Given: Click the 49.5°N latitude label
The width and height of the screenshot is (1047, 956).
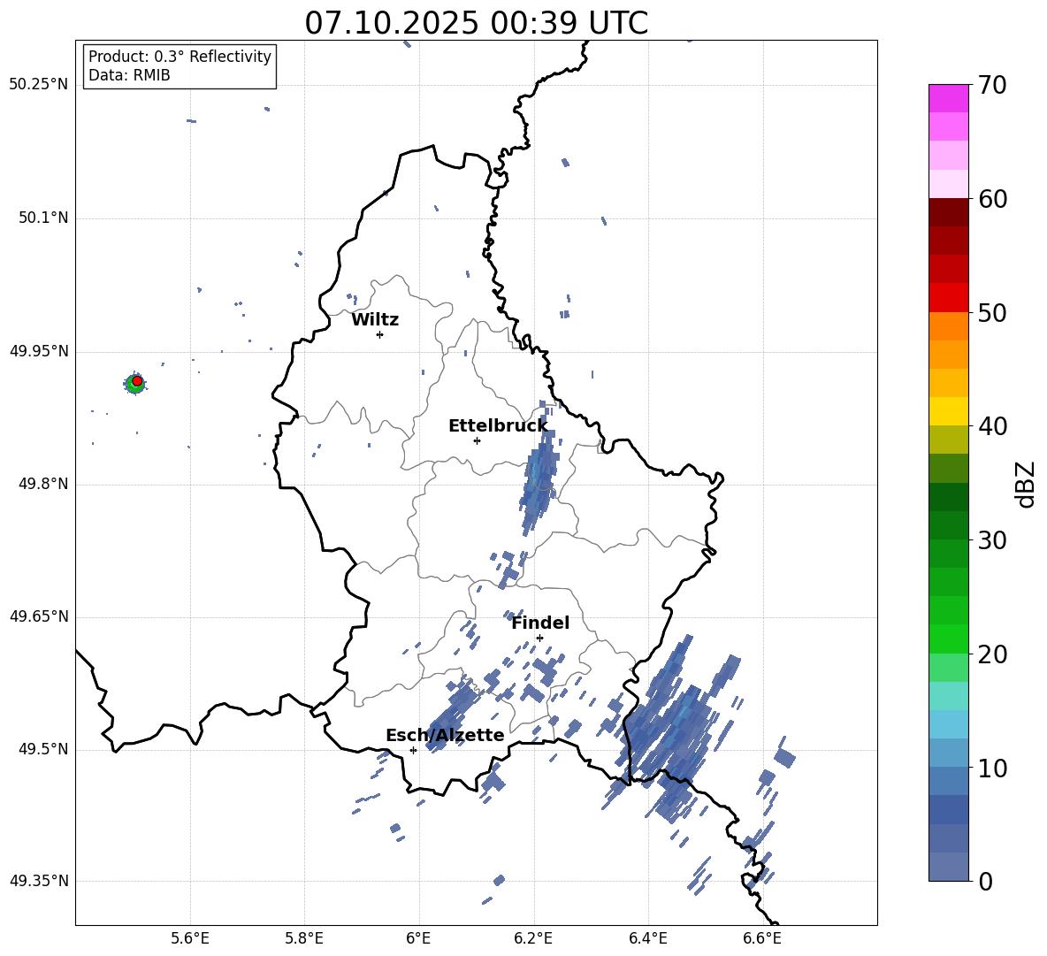Looking at the screenshot, I should 43,749.
